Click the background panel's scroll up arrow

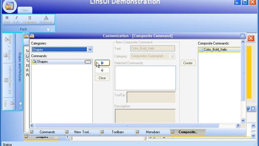[x=253, y=126]
